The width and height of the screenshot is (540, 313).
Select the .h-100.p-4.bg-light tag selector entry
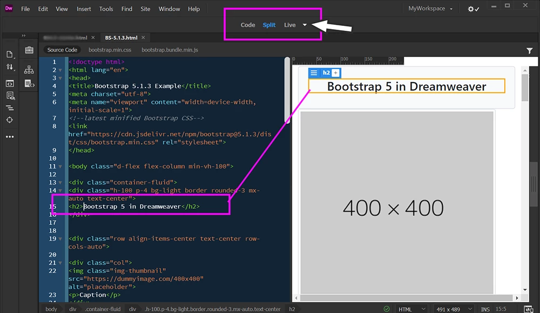tap(212, 309)
